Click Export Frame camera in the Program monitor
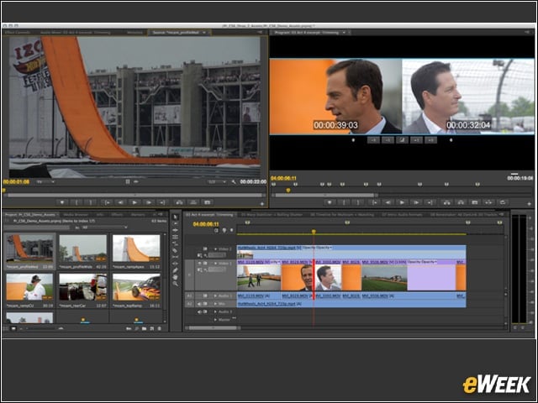 (475, 202)
